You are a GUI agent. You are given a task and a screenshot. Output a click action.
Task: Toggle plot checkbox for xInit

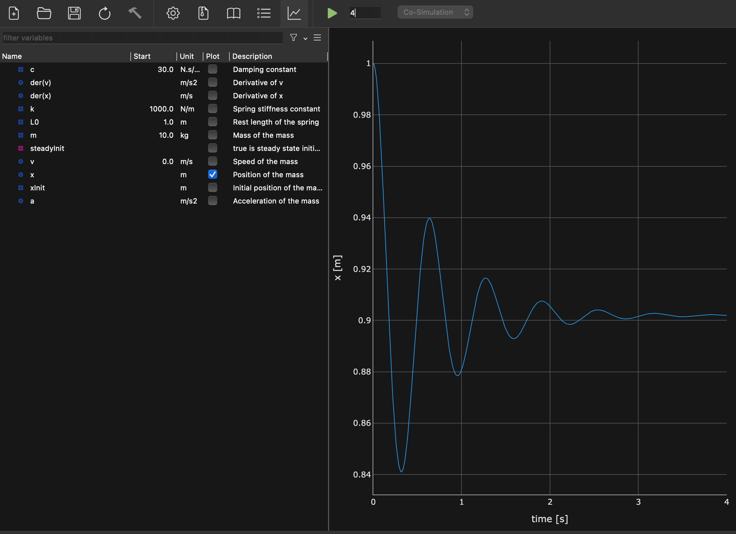(213, 187)
